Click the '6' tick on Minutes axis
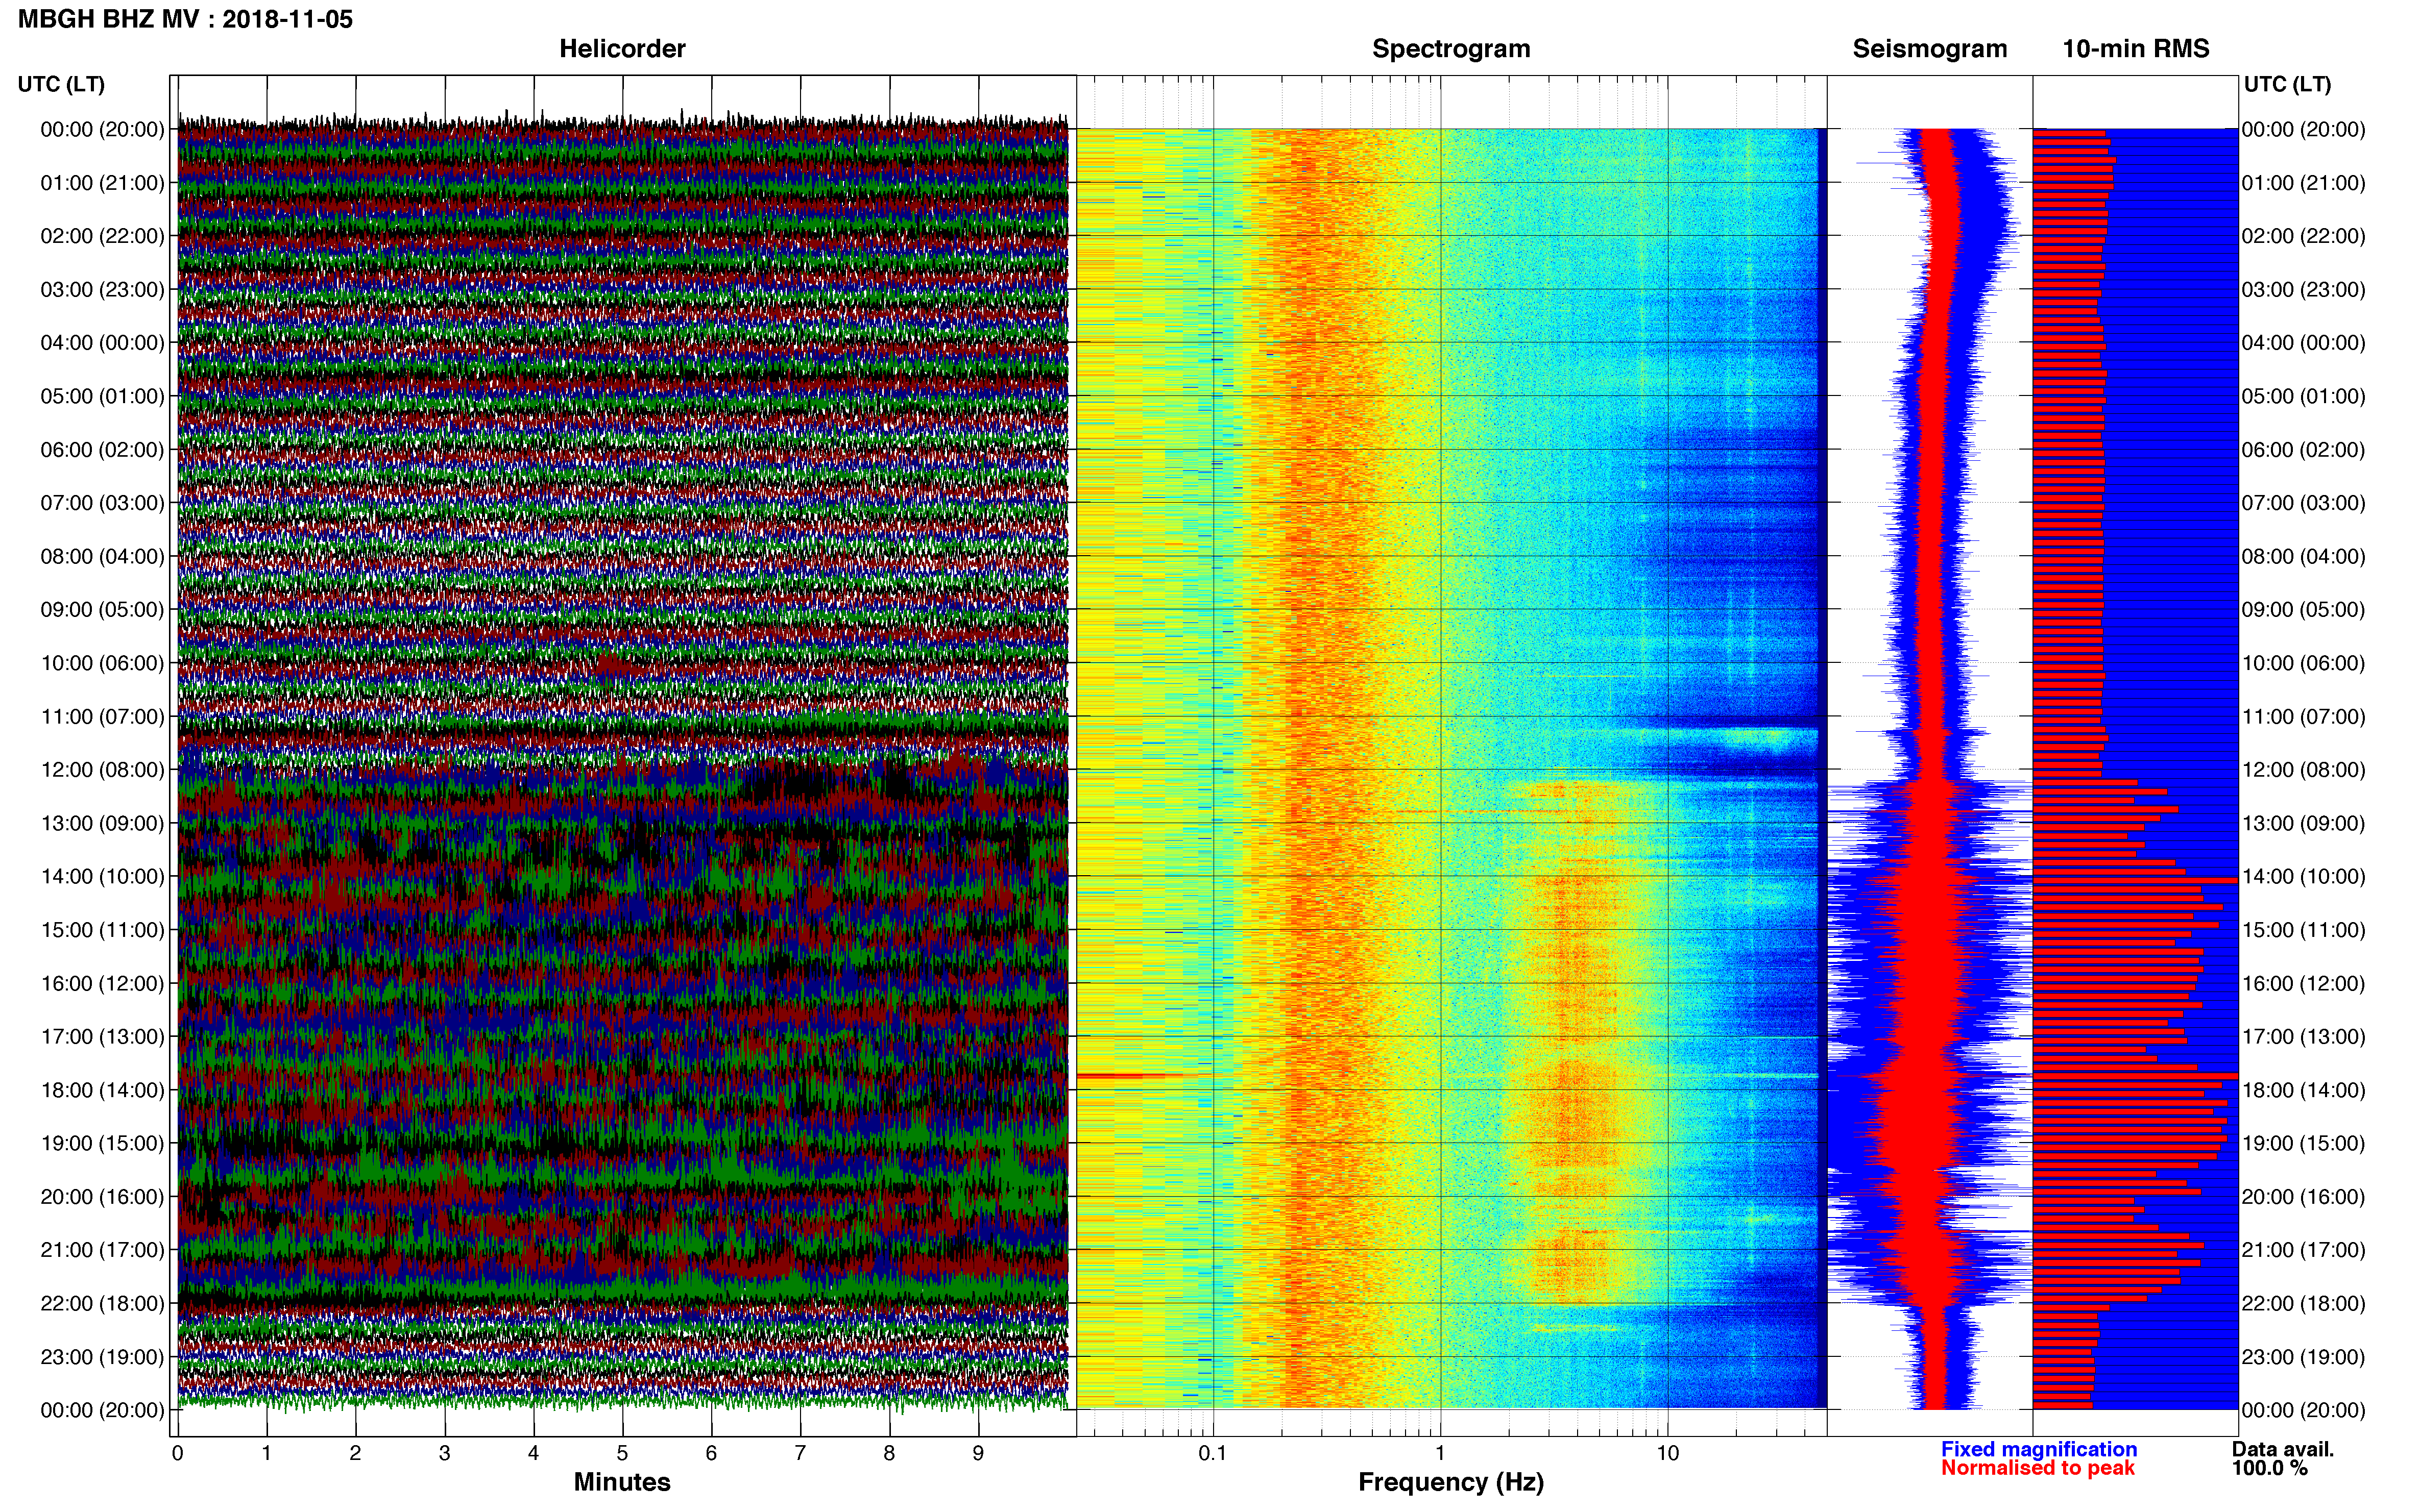Image resolution: width=2420 pixels, height=1512 pixels. click(711, 1454)
